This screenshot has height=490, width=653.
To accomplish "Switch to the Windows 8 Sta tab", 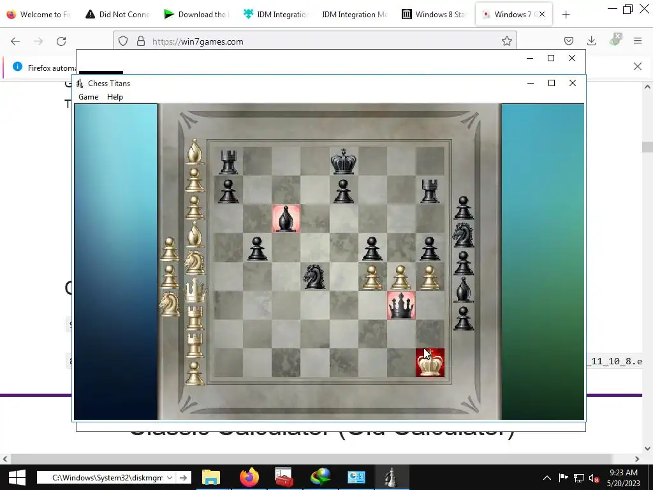I will pos(434,14).
